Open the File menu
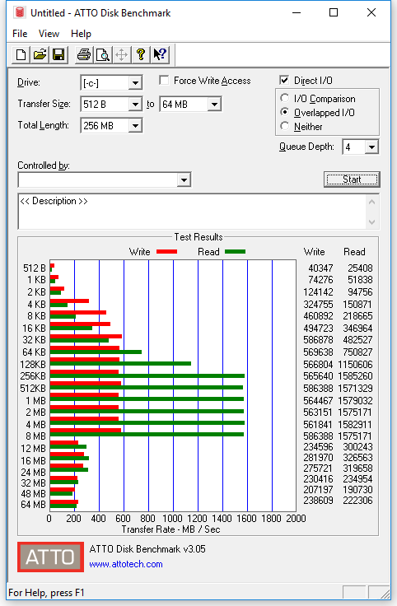 tap(20, 34)
